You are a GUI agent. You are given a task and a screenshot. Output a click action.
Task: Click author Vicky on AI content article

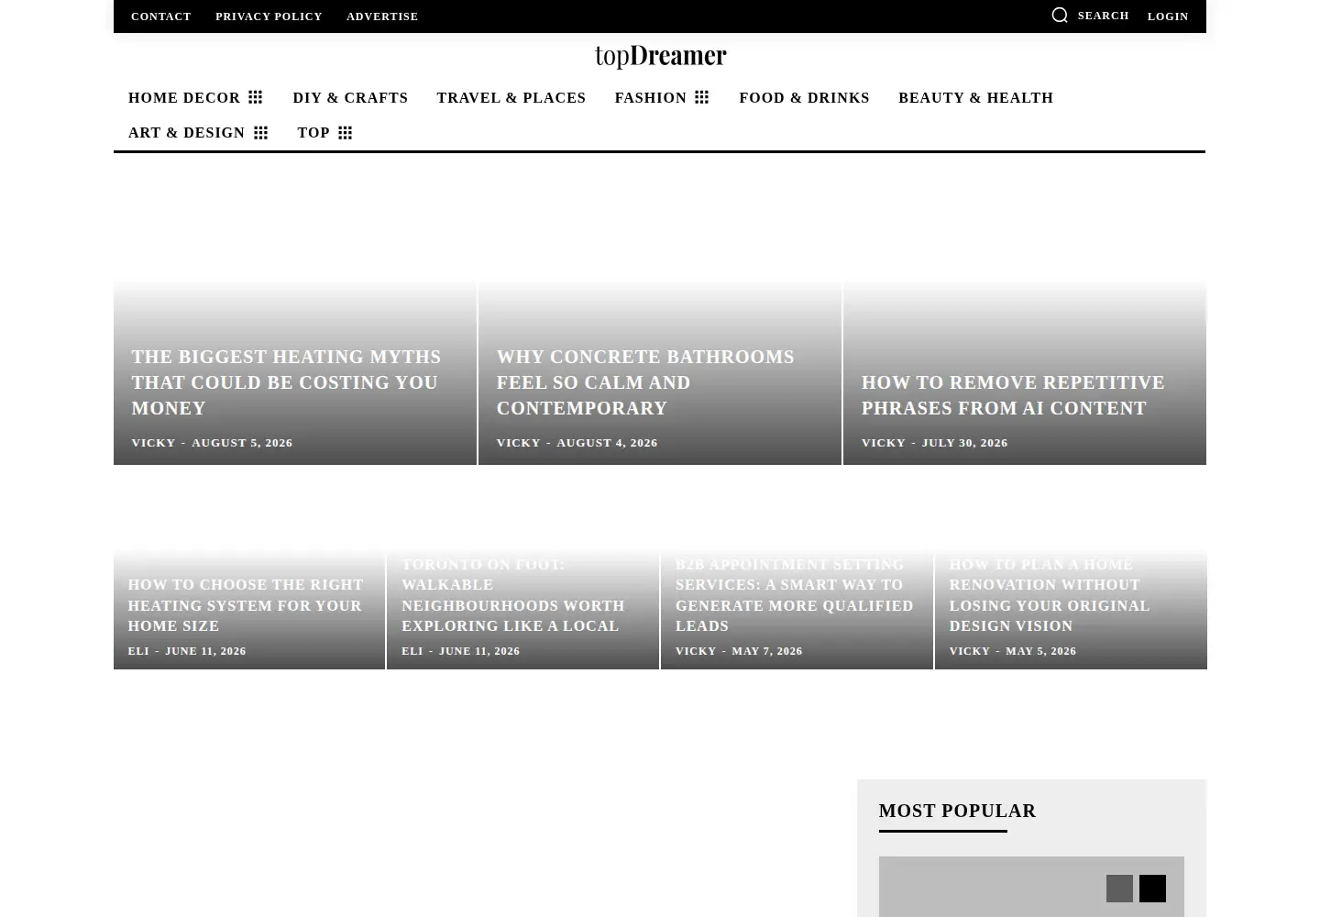(884, 443)
